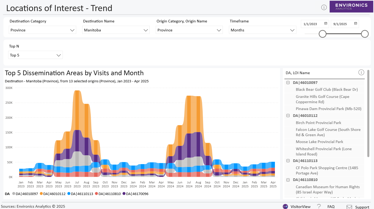374x209 pixels.
Task: Click the Support envelope icon
Action: (x=349, y=207)
